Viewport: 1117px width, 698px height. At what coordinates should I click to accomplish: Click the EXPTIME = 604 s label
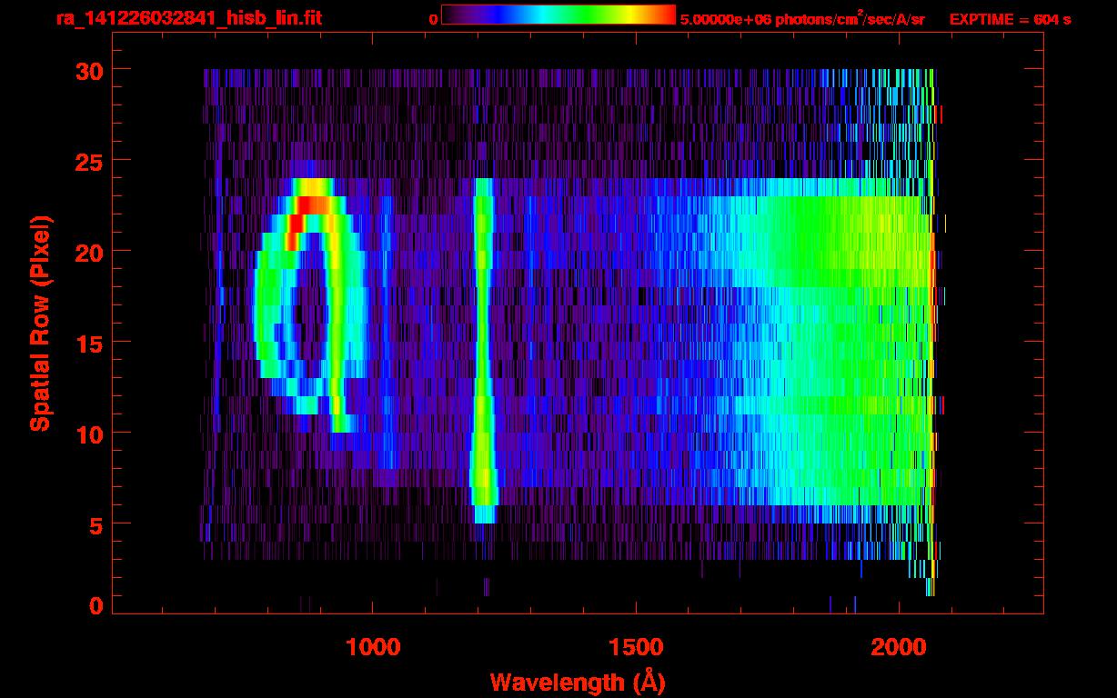coord(1010,19)
